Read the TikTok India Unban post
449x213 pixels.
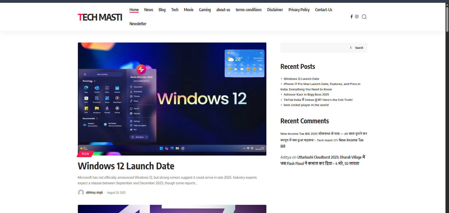(318, 100)
